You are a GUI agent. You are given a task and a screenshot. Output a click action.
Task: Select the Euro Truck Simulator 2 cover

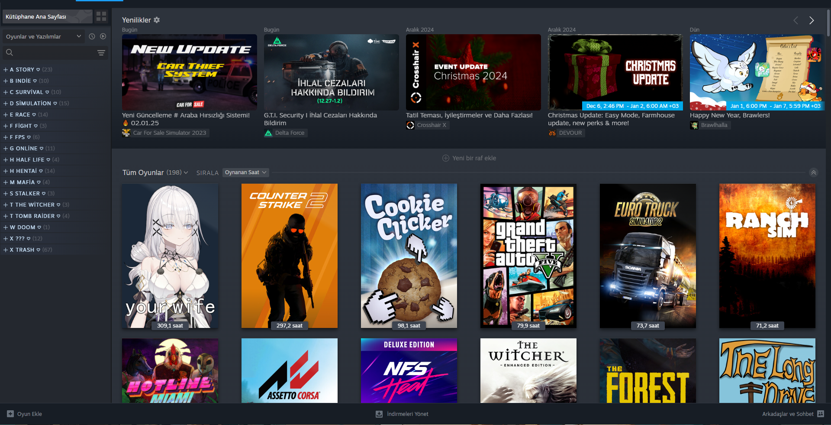click(648, 256)
